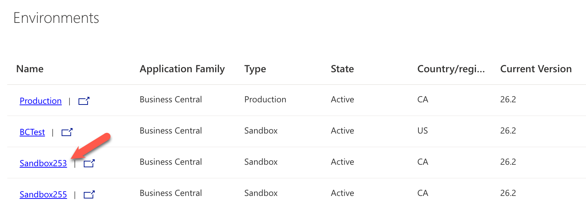Screen dimensions: 586x209
Task: Select the 26.2 version cell for Sandbox255
Action: [508, 193]
